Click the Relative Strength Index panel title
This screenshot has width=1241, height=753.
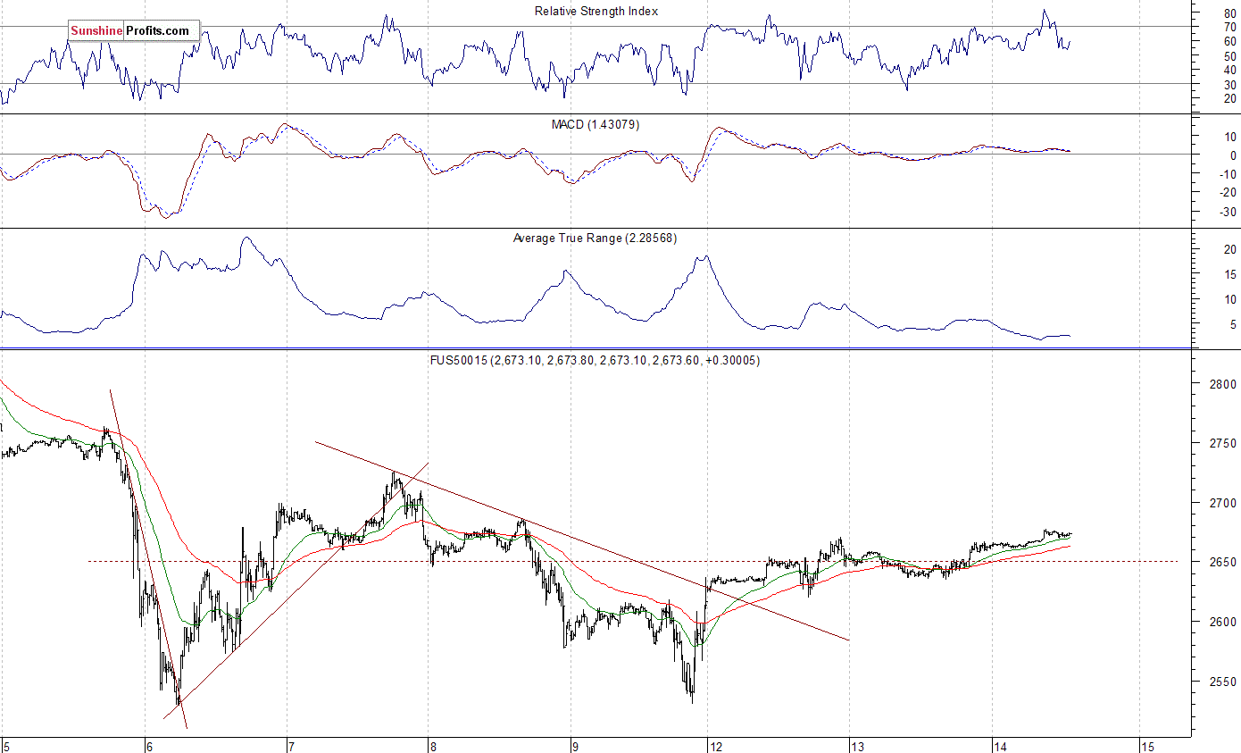pyautogui.click(x=596, y=11)
